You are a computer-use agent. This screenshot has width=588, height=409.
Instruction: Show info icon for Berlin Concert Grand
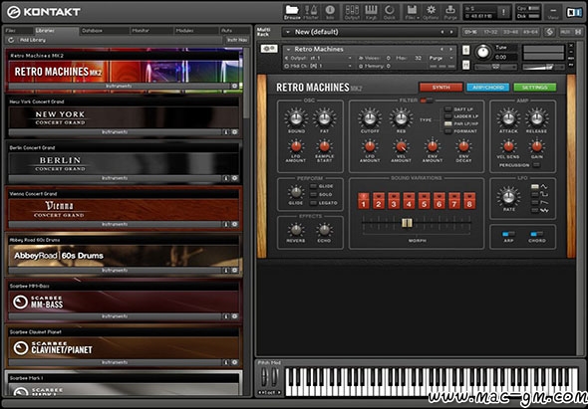[x=226, y=178]
